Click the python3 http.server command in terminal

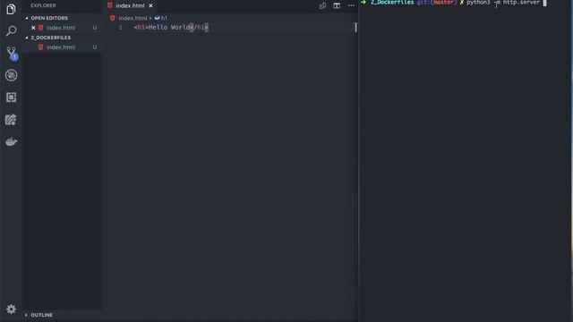coord(503,3)
